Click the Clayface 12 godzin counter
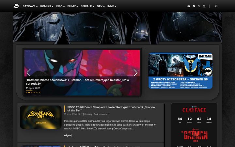Image resolution: width=235 pixels, height=147 pixels. pyautogui.click(x=189, y=120)
